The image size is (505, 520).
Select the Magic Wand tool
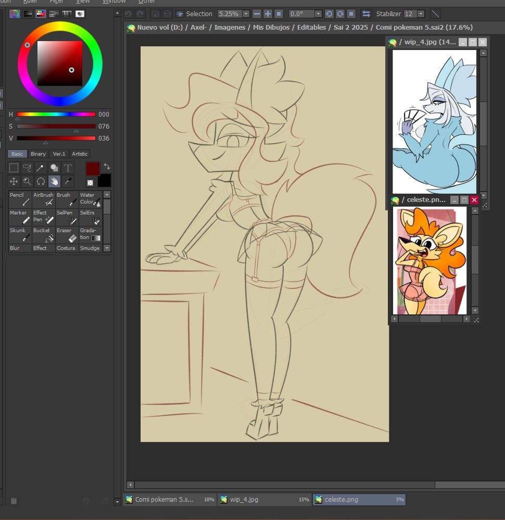(x=41, y=168)
